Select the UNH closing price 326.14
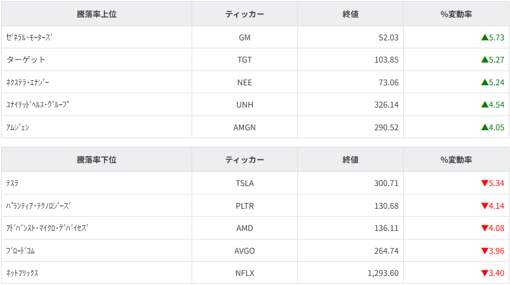Image resolution: width=510 pixels, height=285 pixels. pos(384,105)
